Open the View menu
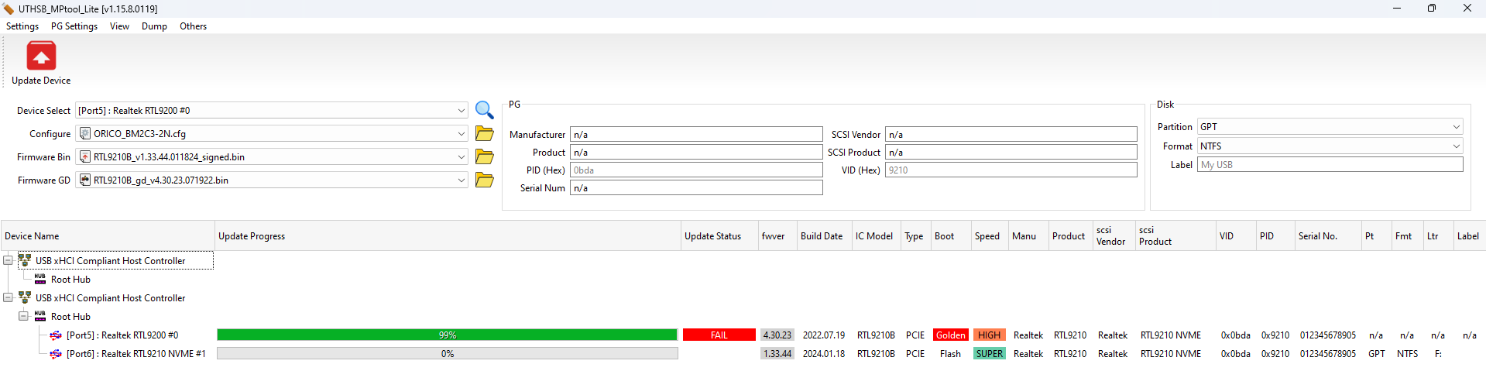 [119, 26]
